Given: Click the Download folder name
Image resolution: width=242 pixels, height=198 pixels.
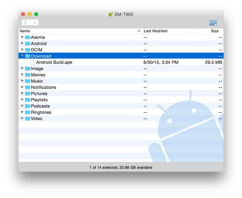Looking at the screenshot, I should (x=41, y=56).
